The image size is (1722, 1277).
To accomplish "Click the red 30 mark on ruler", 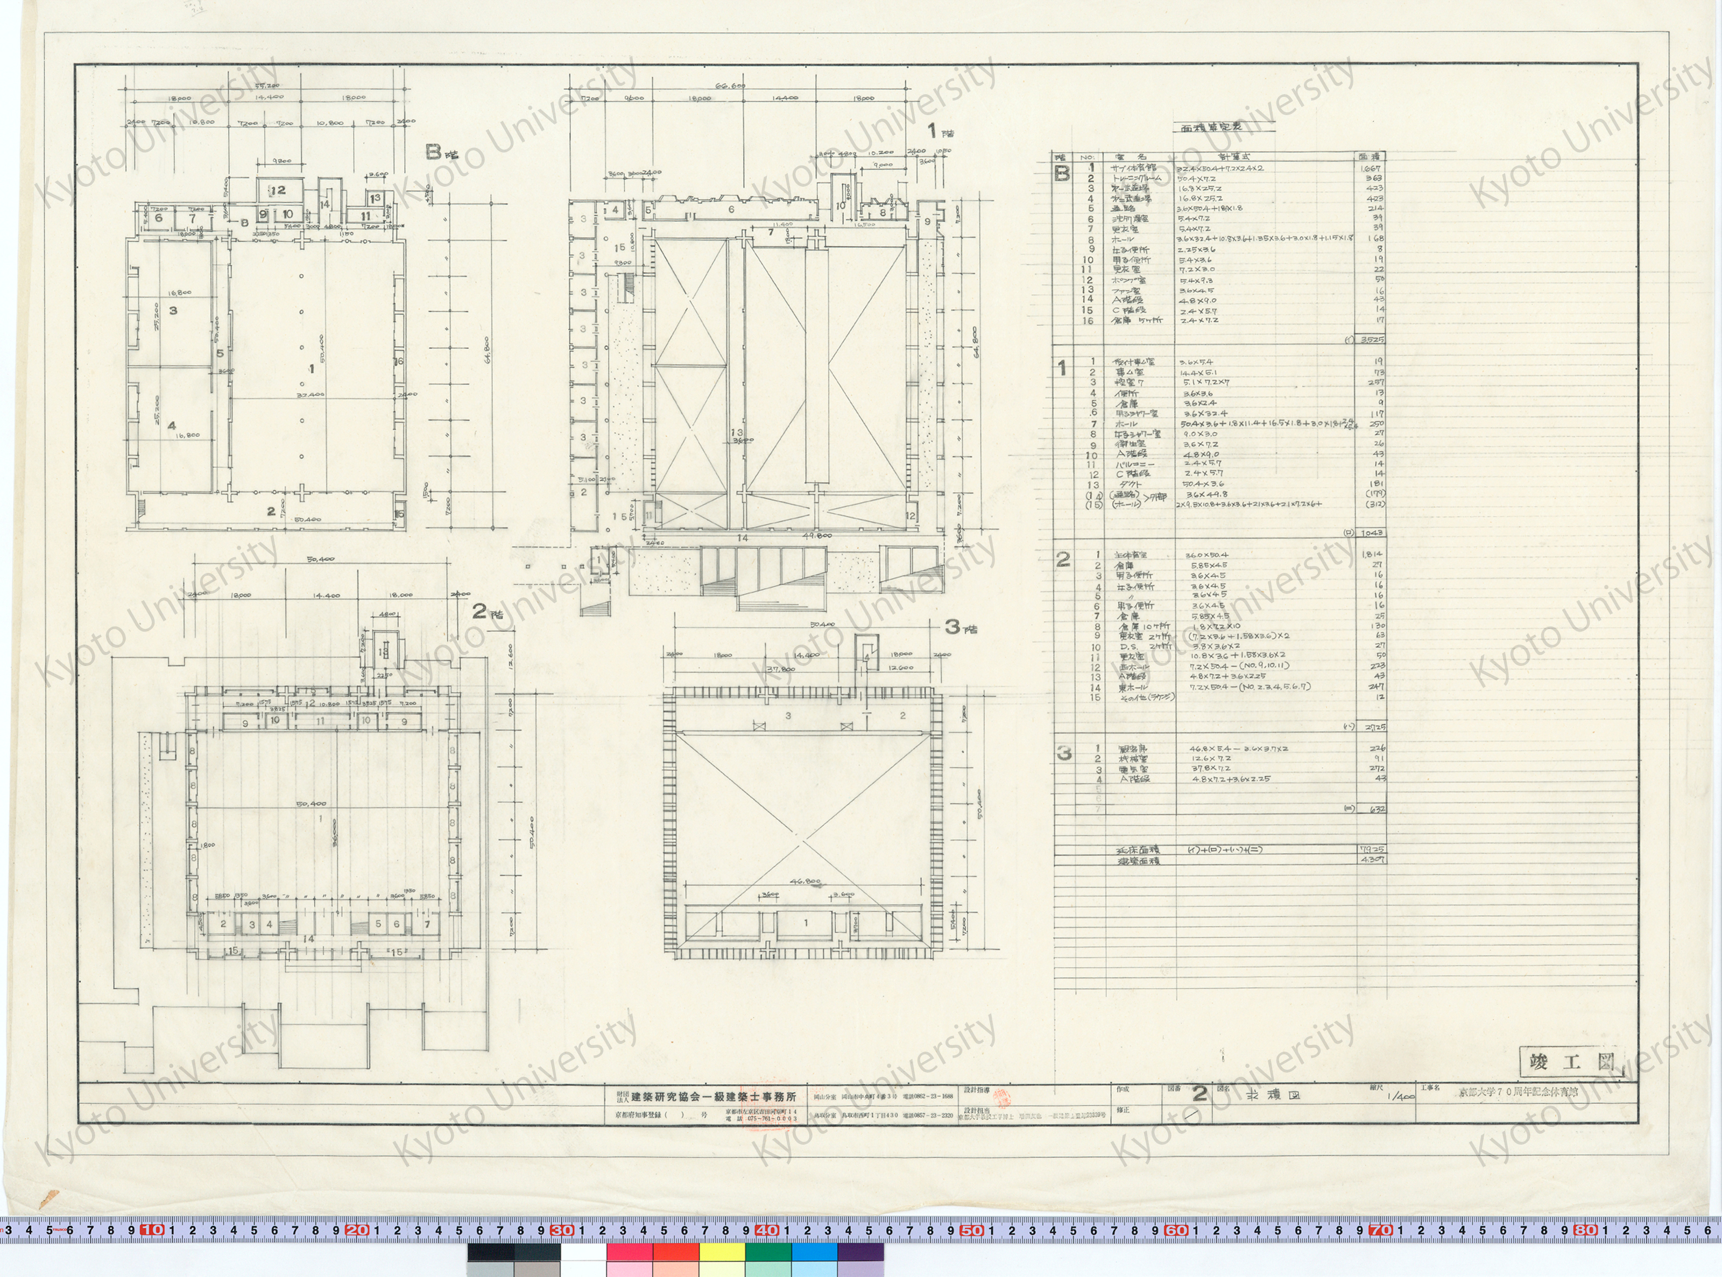I will [562, 1230].
